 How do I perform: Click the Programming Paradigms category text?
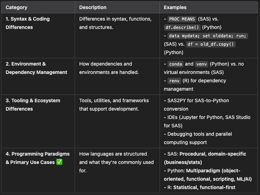37,154
